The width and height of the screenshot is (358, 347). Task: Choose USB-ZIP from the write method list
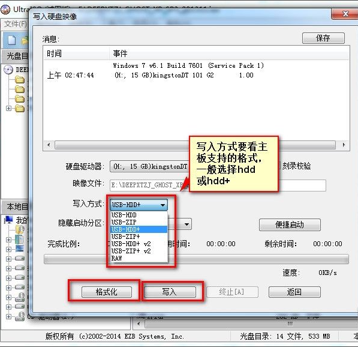139,222
